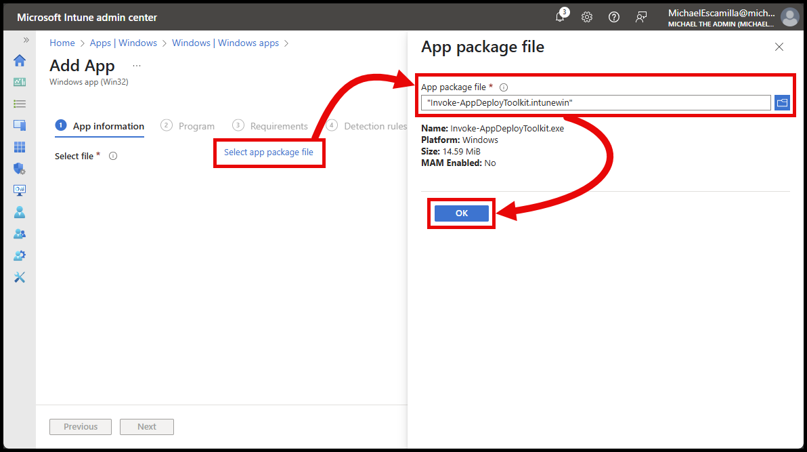Click the OK button
The width and height of the screenshot is (807, 452).
tap(461, 213)
